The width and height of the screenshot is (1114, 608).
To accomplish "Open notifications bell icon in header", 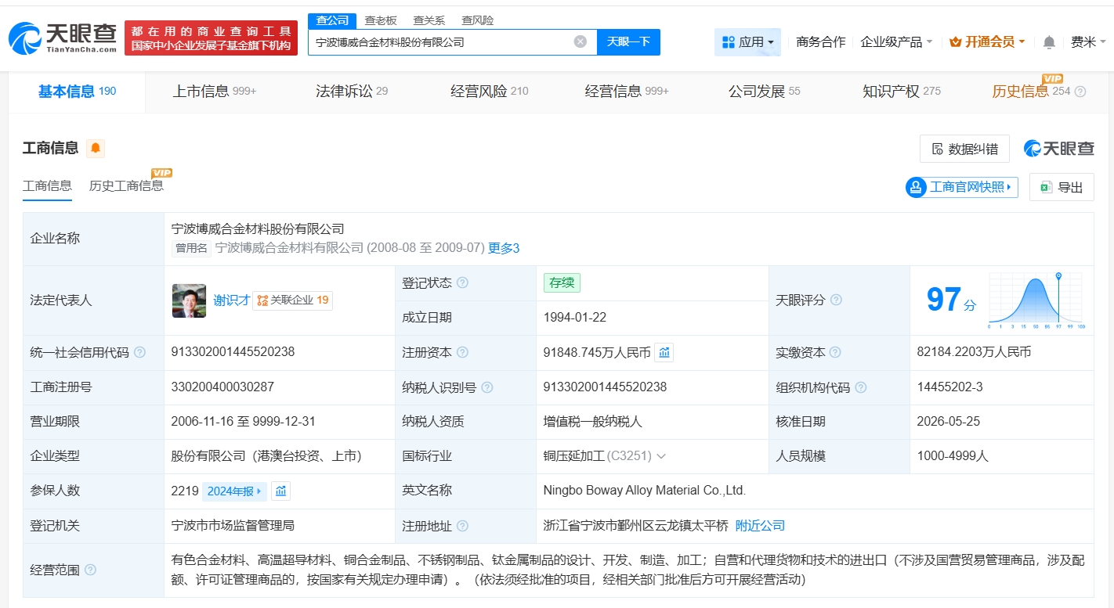I will tap(1049, 42).
